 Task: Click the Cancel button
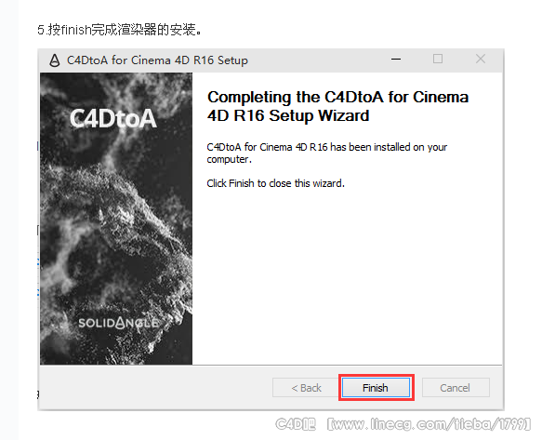click(x=456, y=388)
